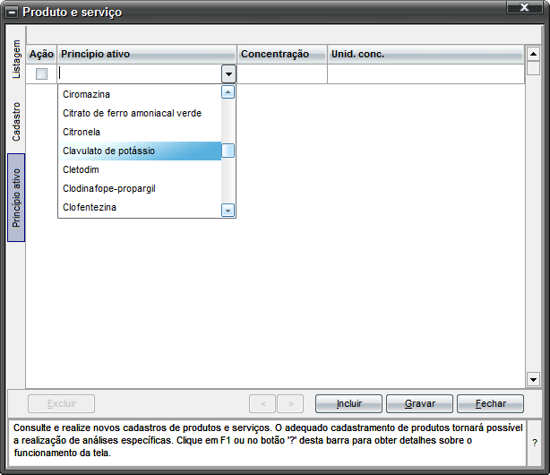
Task: Switch to the Cadastro side tab
Action: click(16, 122)
